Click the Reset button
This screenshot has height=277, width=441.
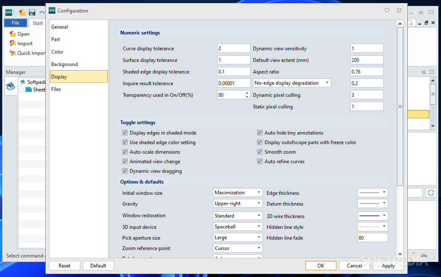[x=64, y=265]
